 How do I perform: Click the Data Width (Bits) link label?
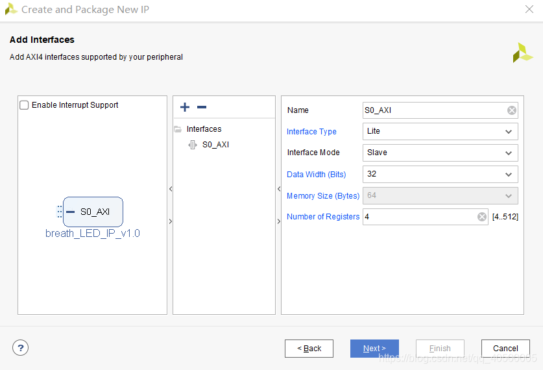pyautogui.click(x=316, y=174)
